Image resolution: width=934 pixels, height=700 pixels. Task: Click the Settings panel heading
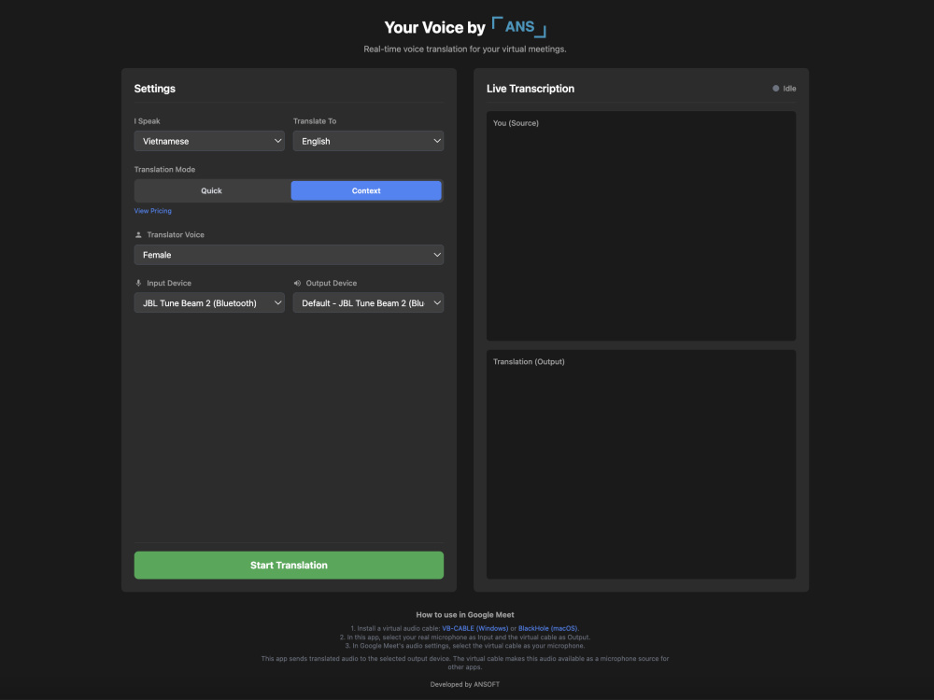(x=155, y=89)
